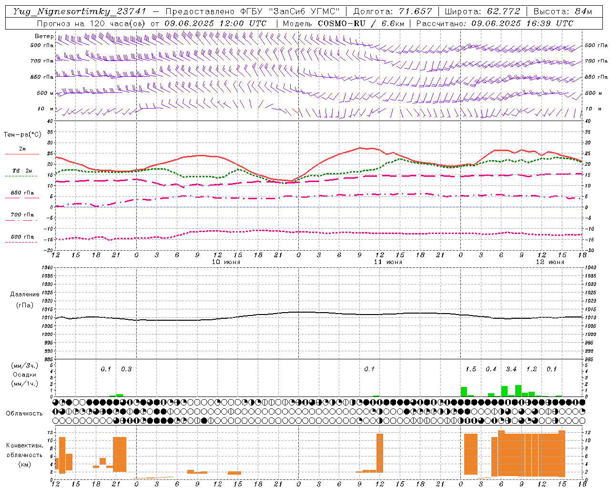The width and height of the screenshot is (610, 488).
Task: Click the Облачность cloud cover label
Action: [x=24, y=414]
